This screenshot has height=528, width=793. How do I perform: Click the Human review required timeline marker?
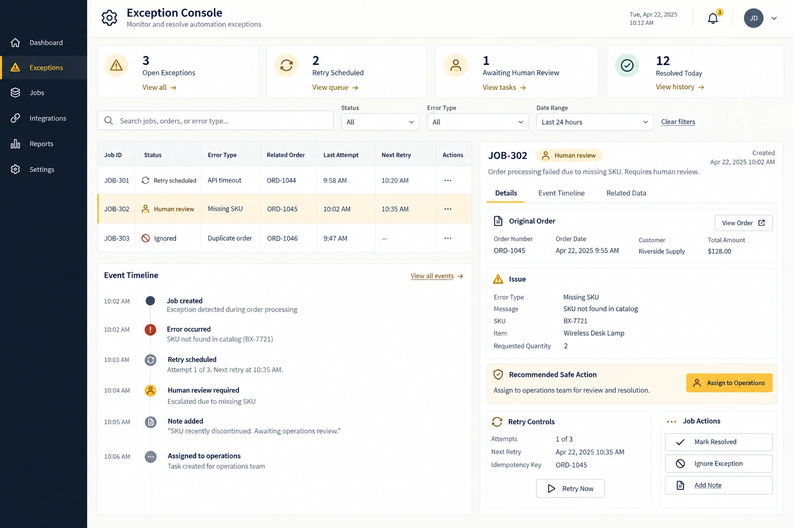[x=150, y=390]
